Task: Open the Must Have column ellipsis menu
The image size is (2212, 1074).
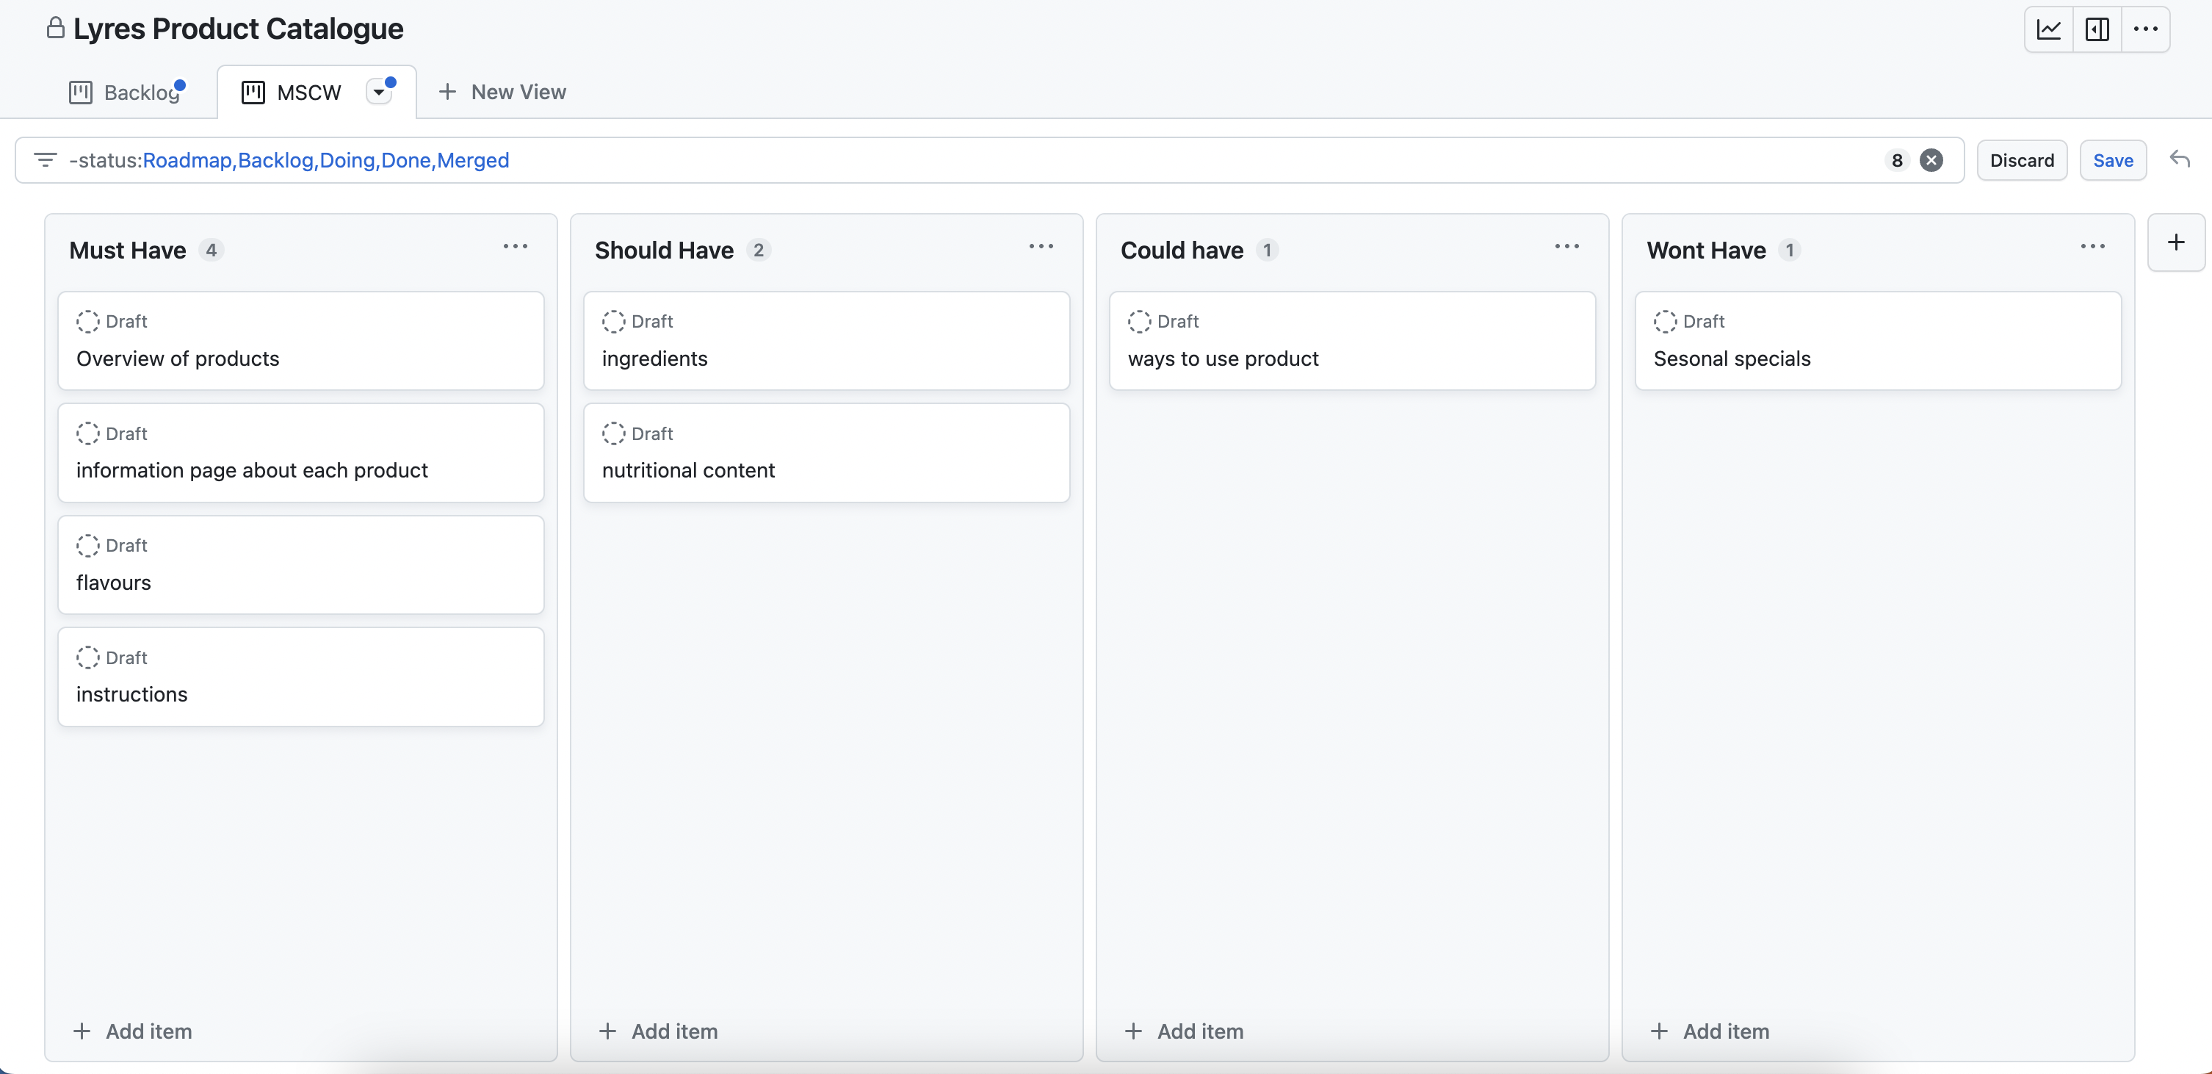Action: coord(514,247)
